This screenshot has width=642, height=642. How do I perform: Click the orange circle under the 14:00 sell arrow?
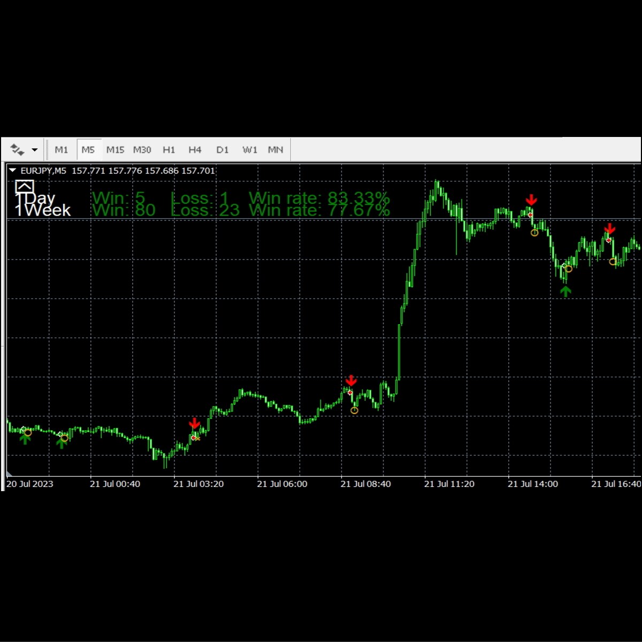(x=534, y=233)
